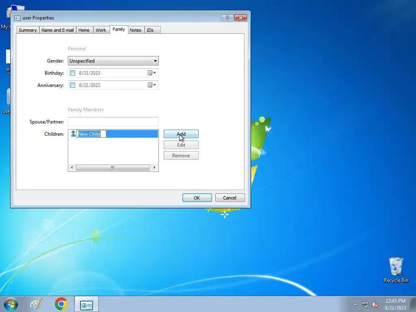Click the Children list horizontal scrollbar thumb

click(113, 167)
